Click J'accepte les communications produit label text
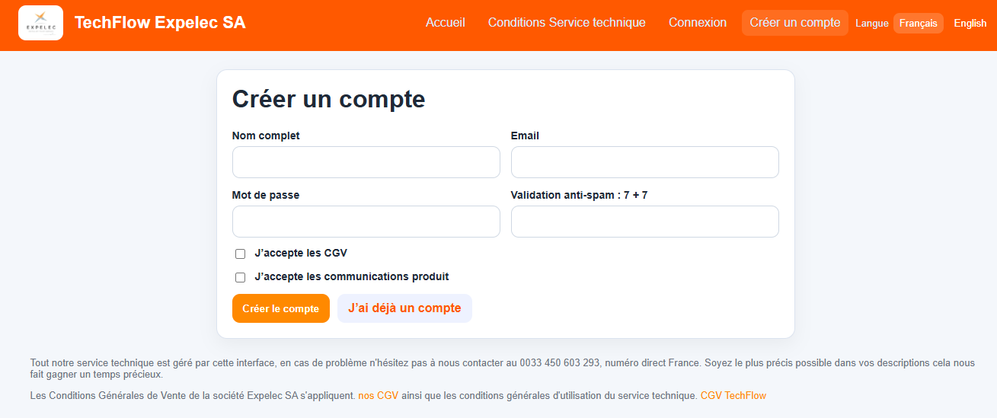The width and height of the screenshot is (997, 418). tap(352, 277)
